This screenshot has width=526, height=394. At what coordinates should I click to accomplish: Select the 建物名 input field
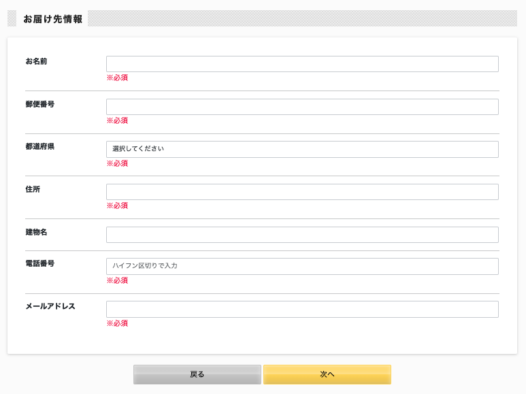click(x=302, y=235)
